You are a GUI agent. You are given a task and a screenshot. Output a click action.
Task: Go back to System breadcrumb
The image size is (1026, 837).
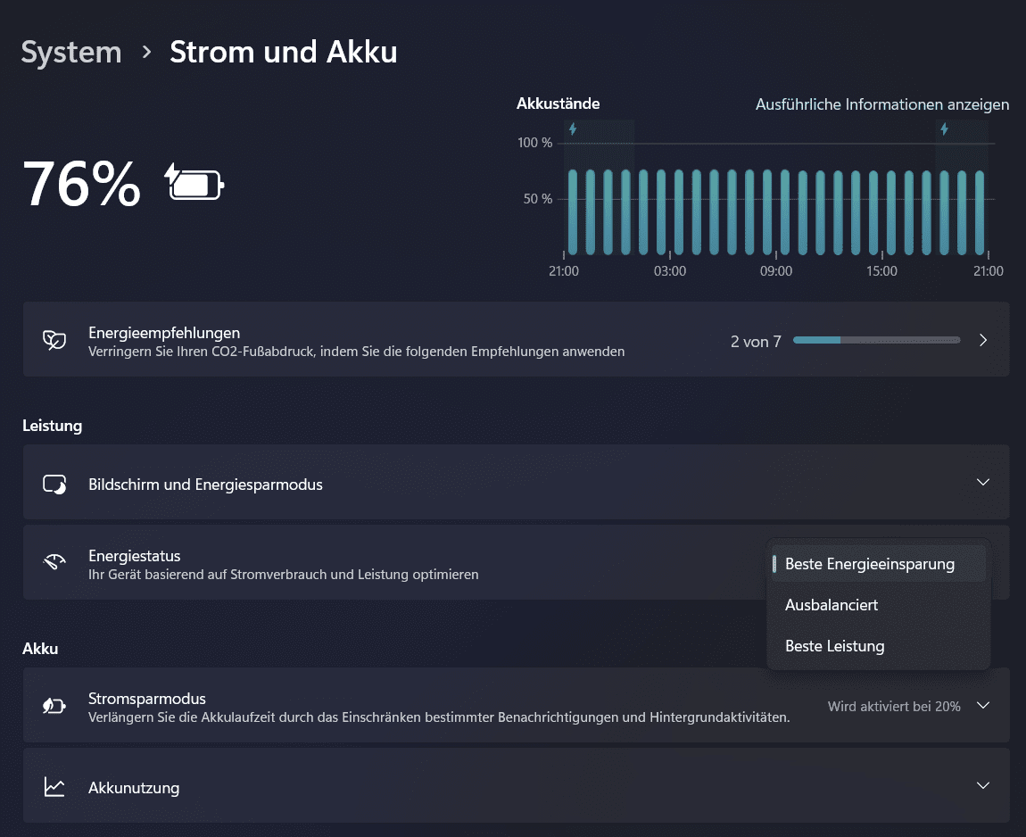pos(71,52)
